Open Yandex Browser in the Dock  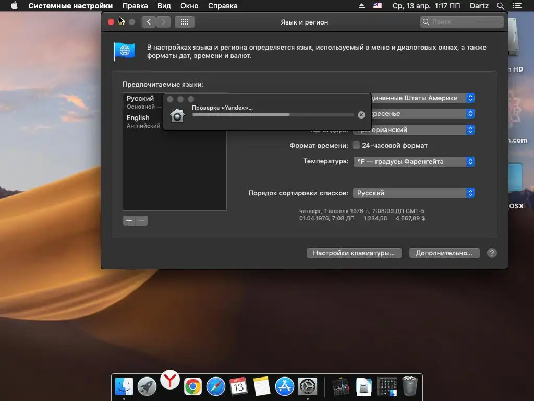(x=170, y=380)
